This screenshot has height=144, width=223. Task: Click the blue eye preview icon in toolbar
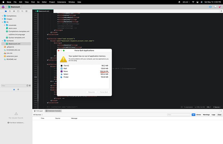(210, 7)
